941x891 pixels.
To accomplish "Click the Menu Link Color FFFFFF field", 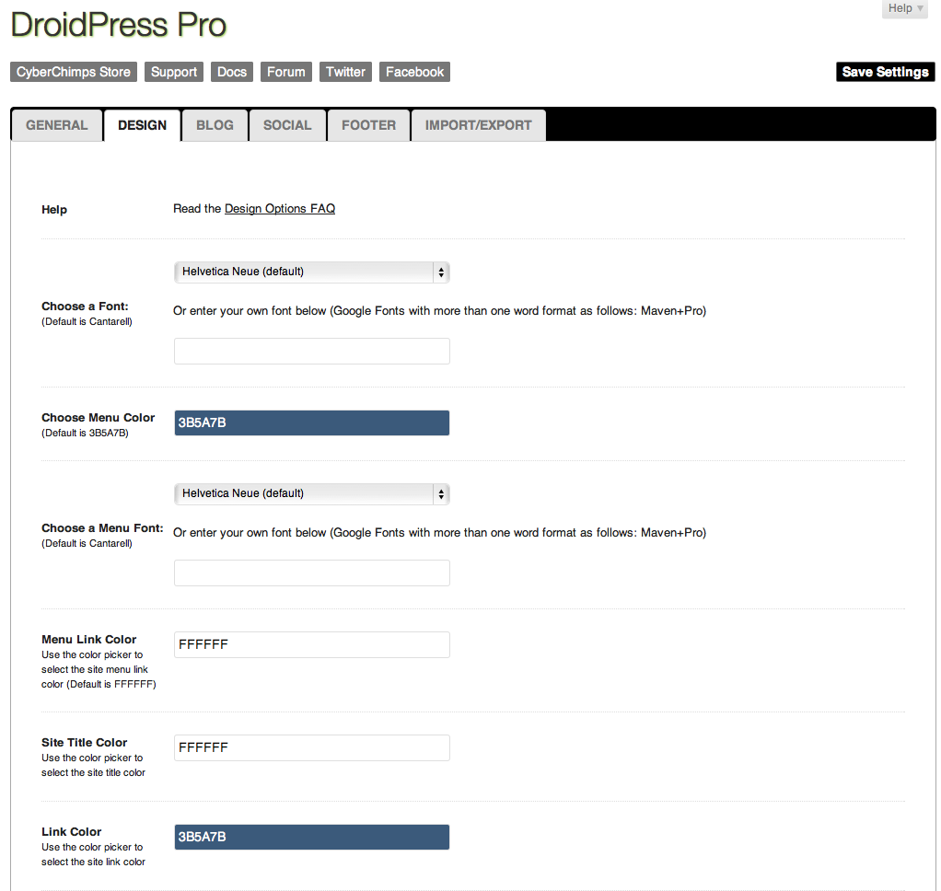I will [x=312, y=645].
